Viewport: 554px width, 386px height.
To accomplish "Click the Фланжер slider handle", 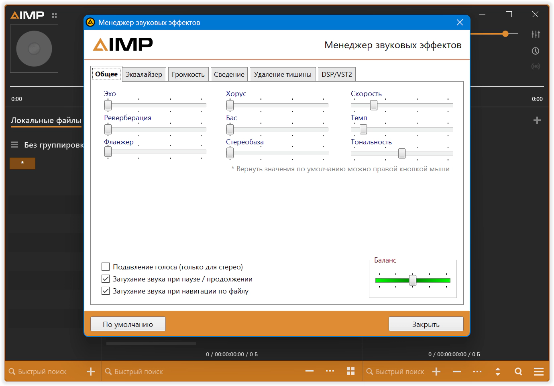I will [x=108, y=152].
